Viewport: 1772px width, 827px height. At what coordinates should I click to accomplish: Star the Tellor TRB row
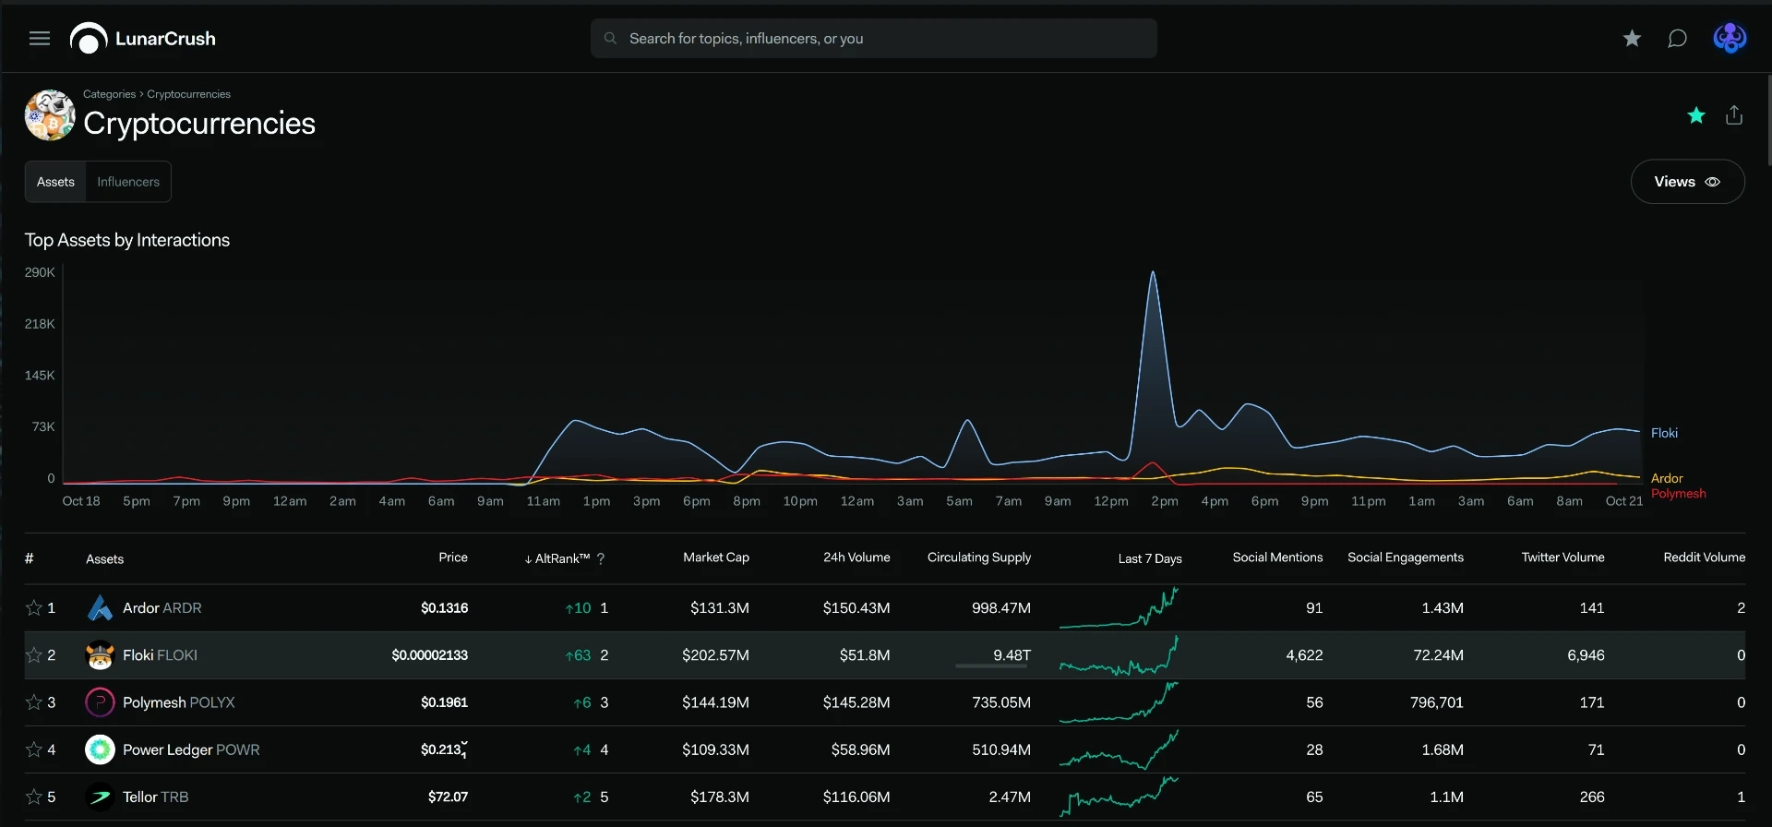point(34,797)
